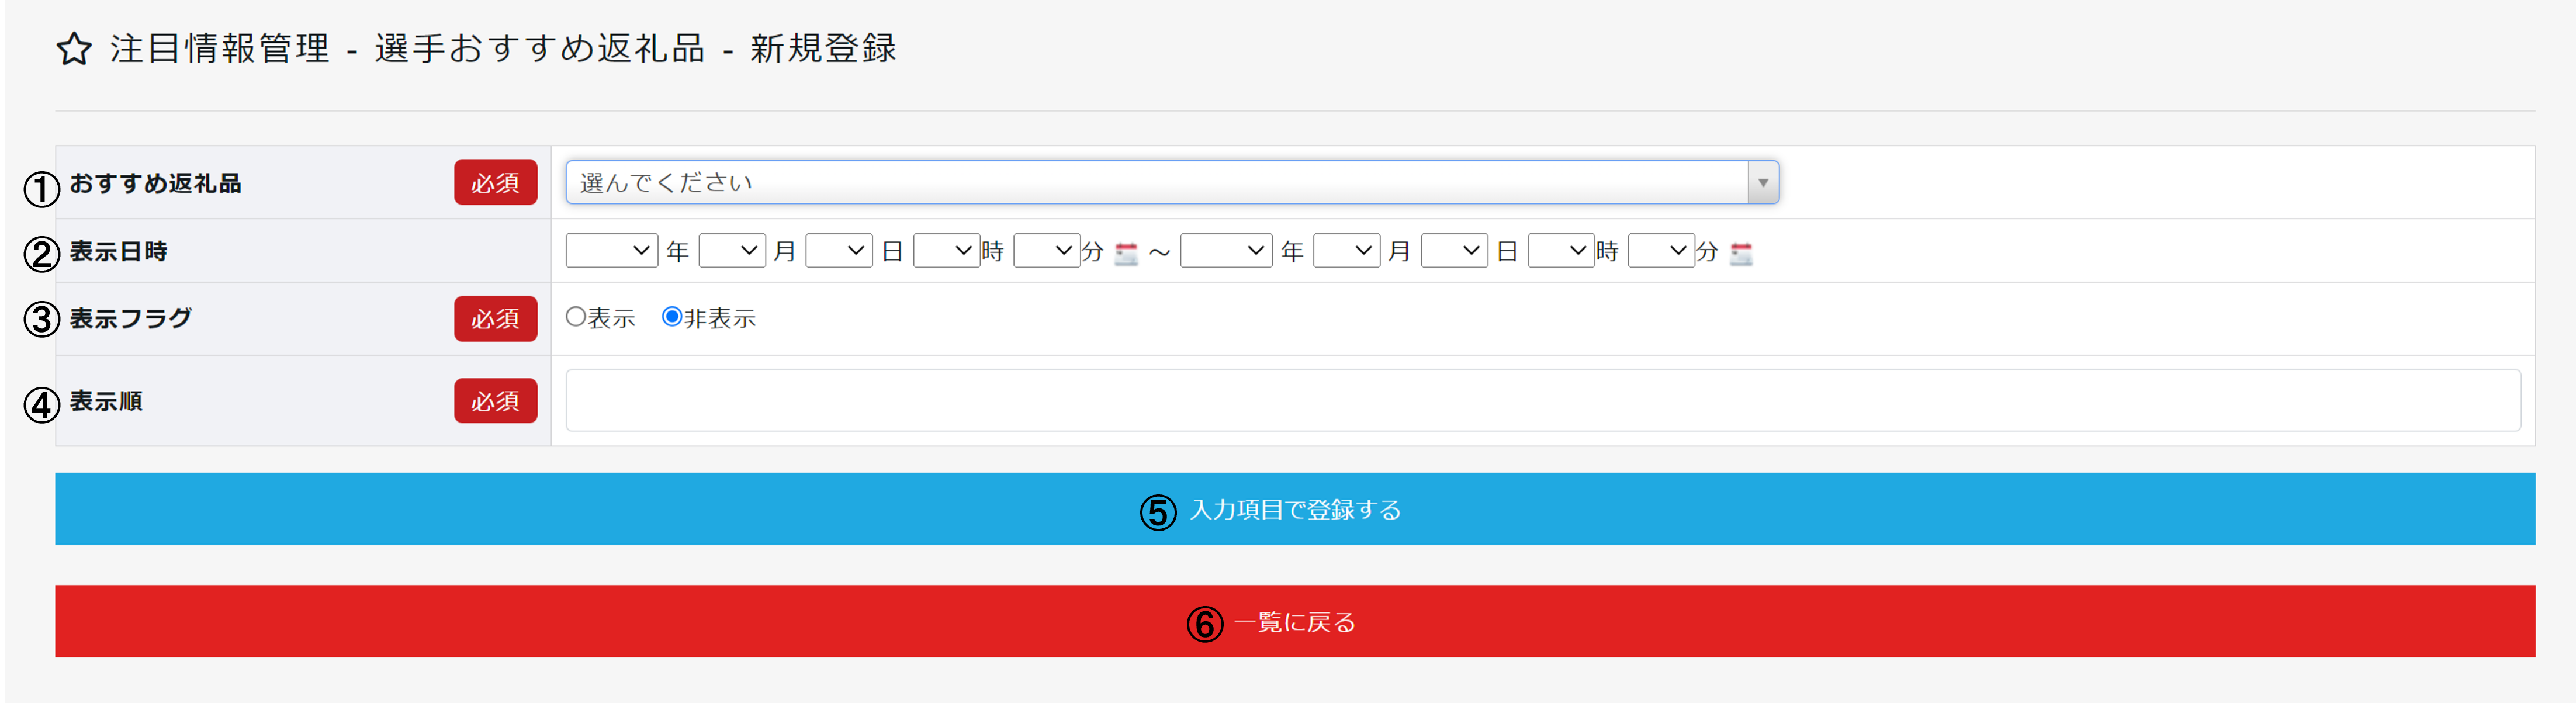Open the end minute dropdown
Image resolution: width=2576 pixels, height=703 pixels.
(1661, 251)
